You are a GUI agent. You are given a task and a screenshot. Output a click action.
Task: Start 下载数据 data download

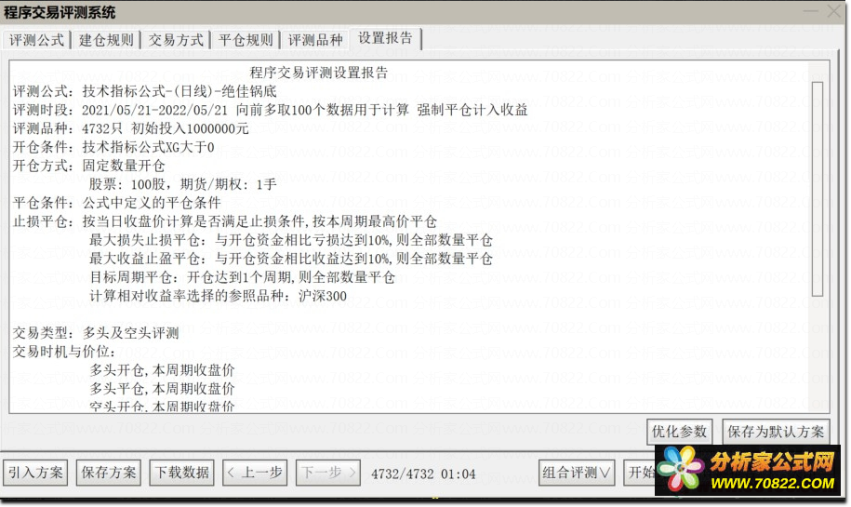tap(181, 473)
